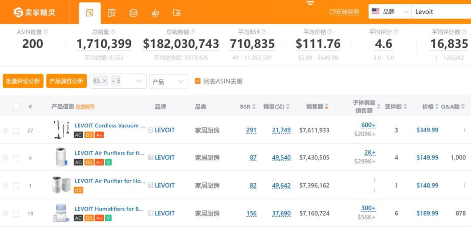Show help for 平均BSR
471x229 pixels.
pos(264,32)
